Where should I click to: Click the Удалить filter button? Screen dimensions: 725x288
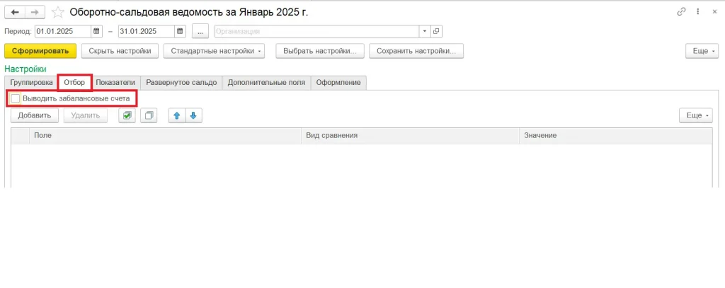(86, 115)
